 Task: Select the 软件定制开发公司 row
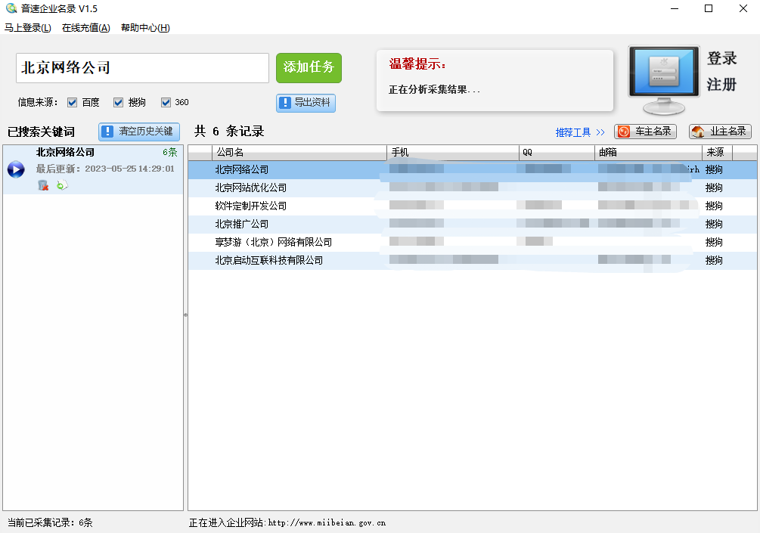click(x=473, y=206)
